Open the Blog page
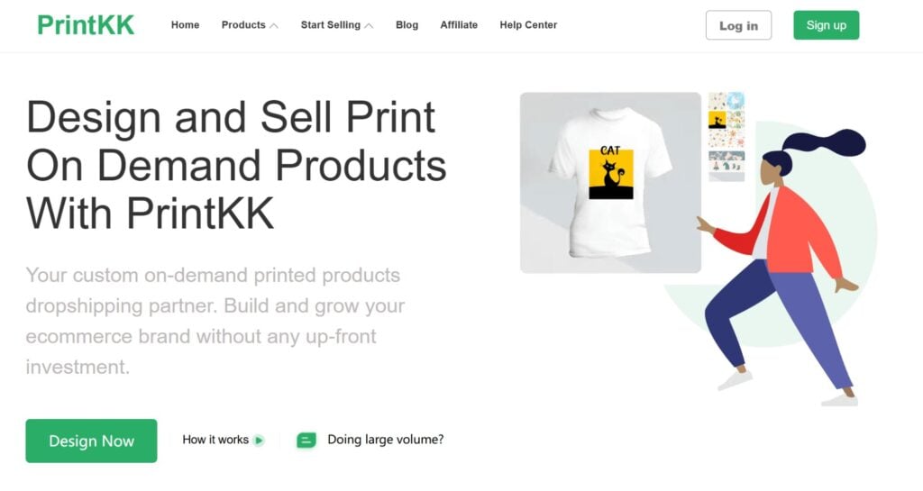923x491 pixels. 407,25
